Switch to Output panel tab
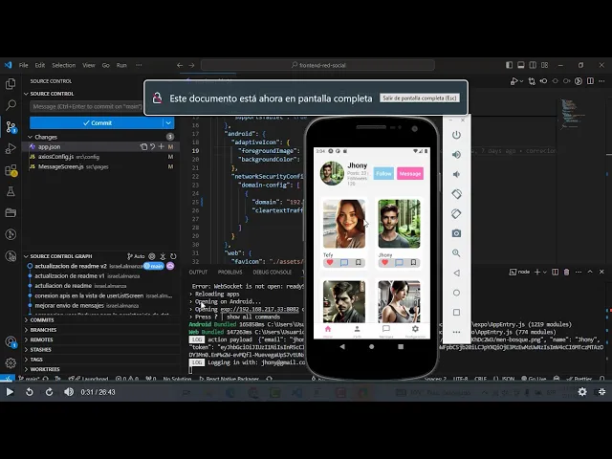Viewport: 612px width, 459px height. point(198,272)
